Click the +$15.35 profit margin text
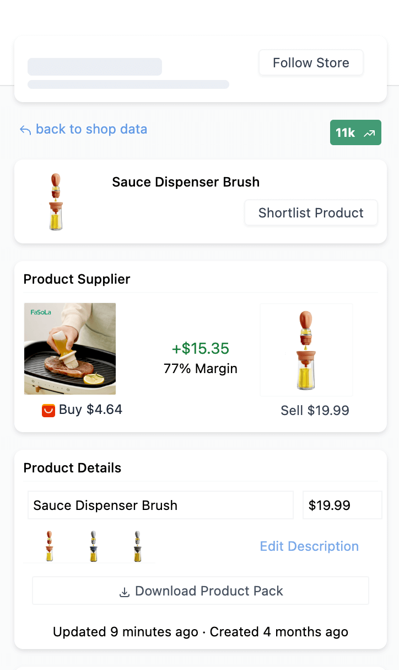Screen dimensions: 399x670 click(x=201, y=349)
